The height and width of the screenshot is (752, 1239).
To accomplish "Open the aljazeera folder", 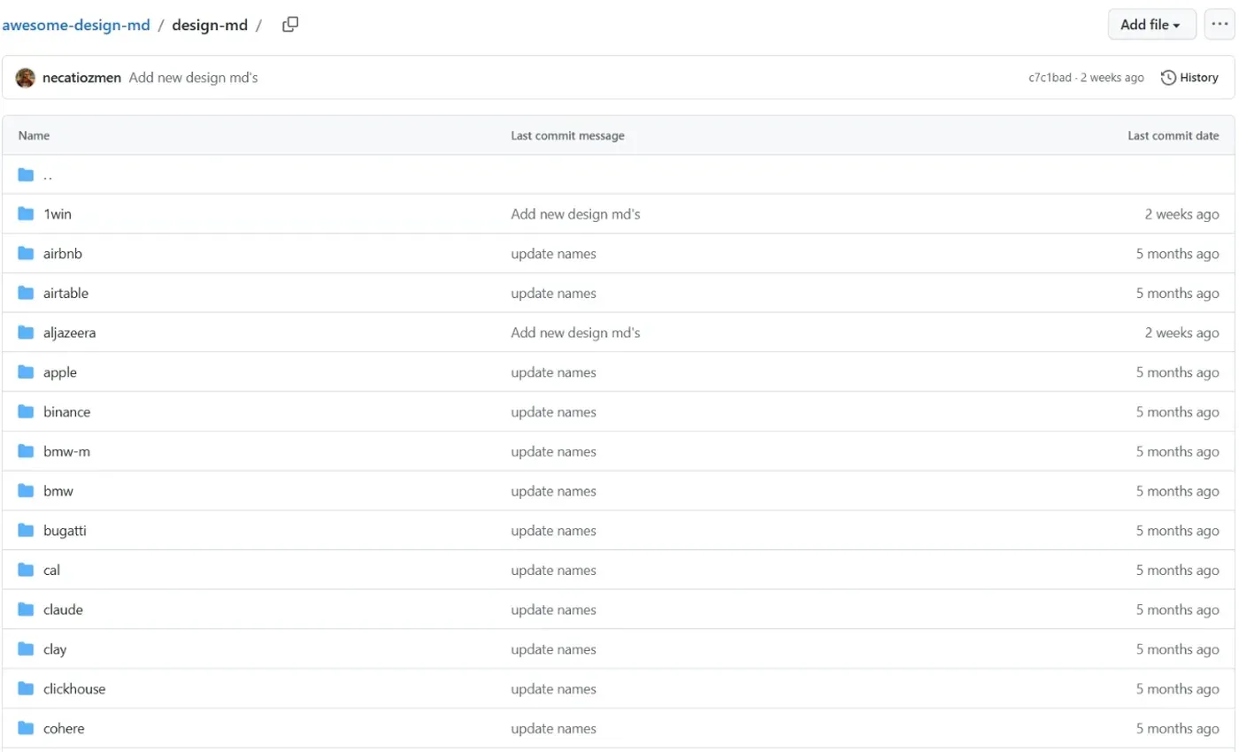I will (x=69, y=333).
